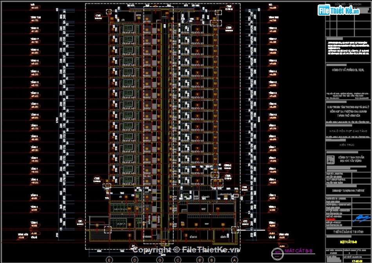
Task: Select the yellow MẶT CẮT B-B drawing title
Action: pyautogui.click(x=349, y=242)
